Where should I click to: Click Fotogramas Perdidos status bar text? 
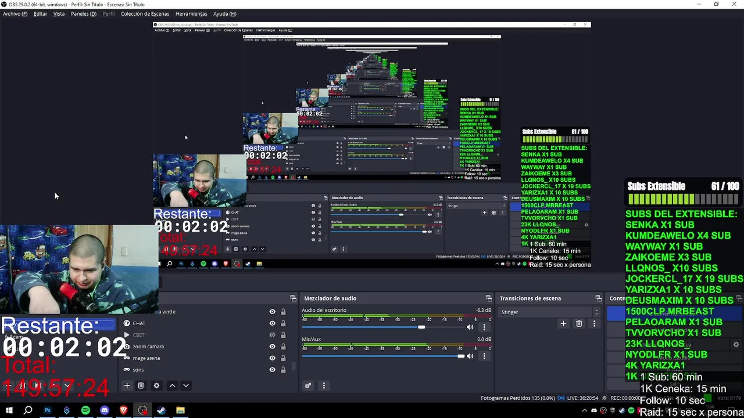coord(518,398)
